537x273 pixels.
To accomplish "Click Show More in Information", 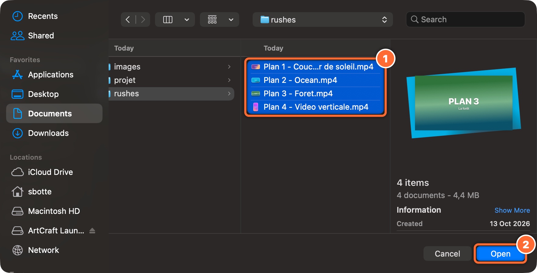I will click(512, 210).
